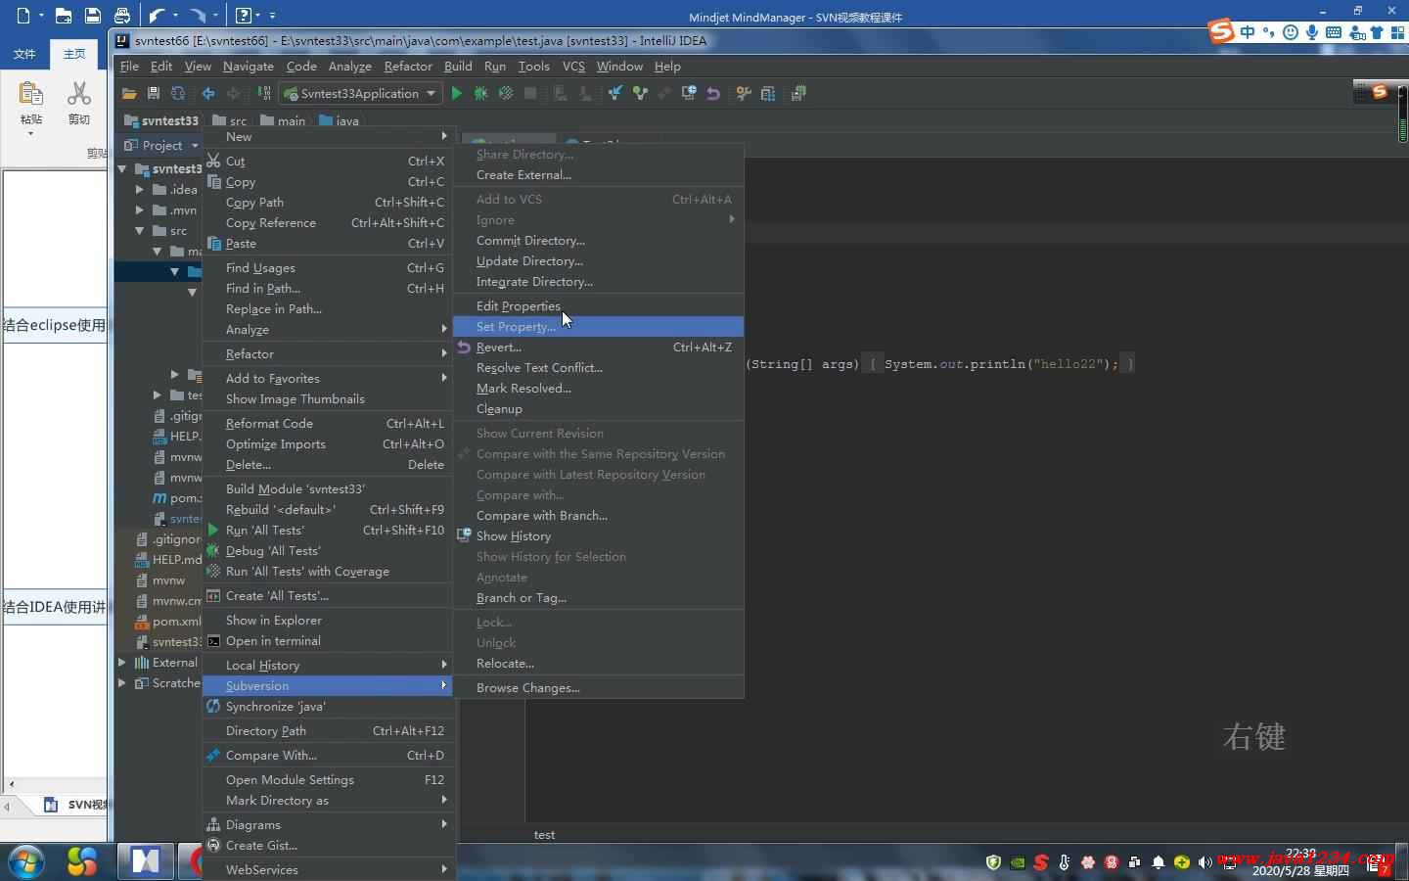Viewport: 1409px width, 881px height.
Task: Expand the .idea folder node
Action: [139, 189]
